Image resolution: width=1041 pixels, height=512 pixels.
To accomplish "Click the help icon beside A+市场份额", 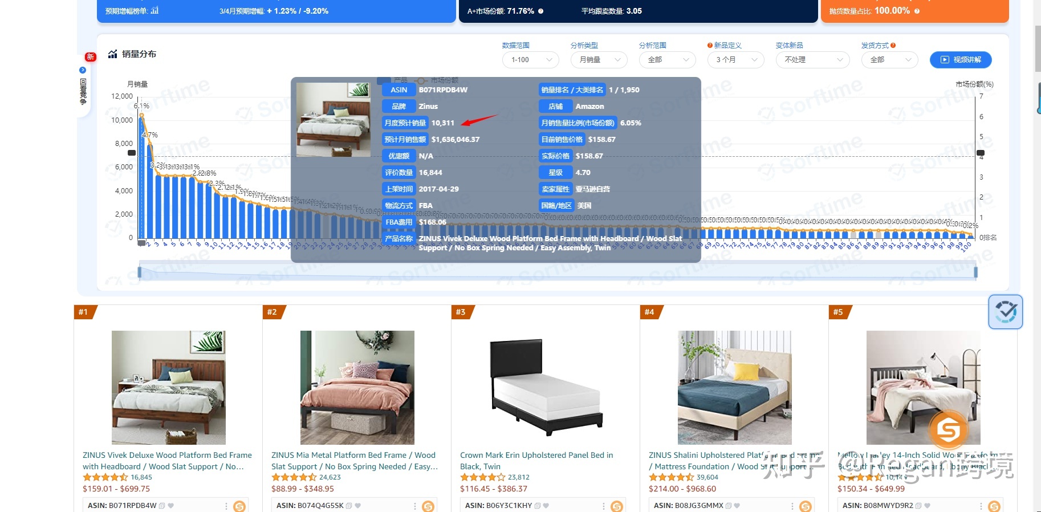I will point(540,11).
